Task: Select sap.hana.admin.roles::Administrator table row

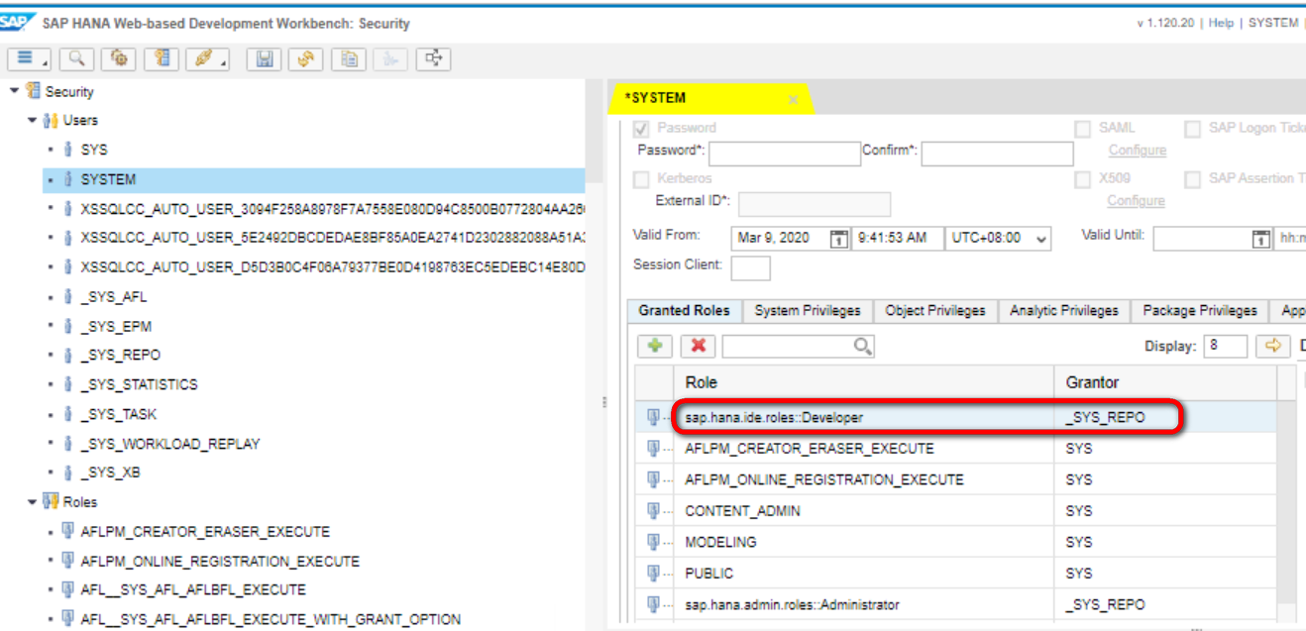Action: (x=956, y=604)
